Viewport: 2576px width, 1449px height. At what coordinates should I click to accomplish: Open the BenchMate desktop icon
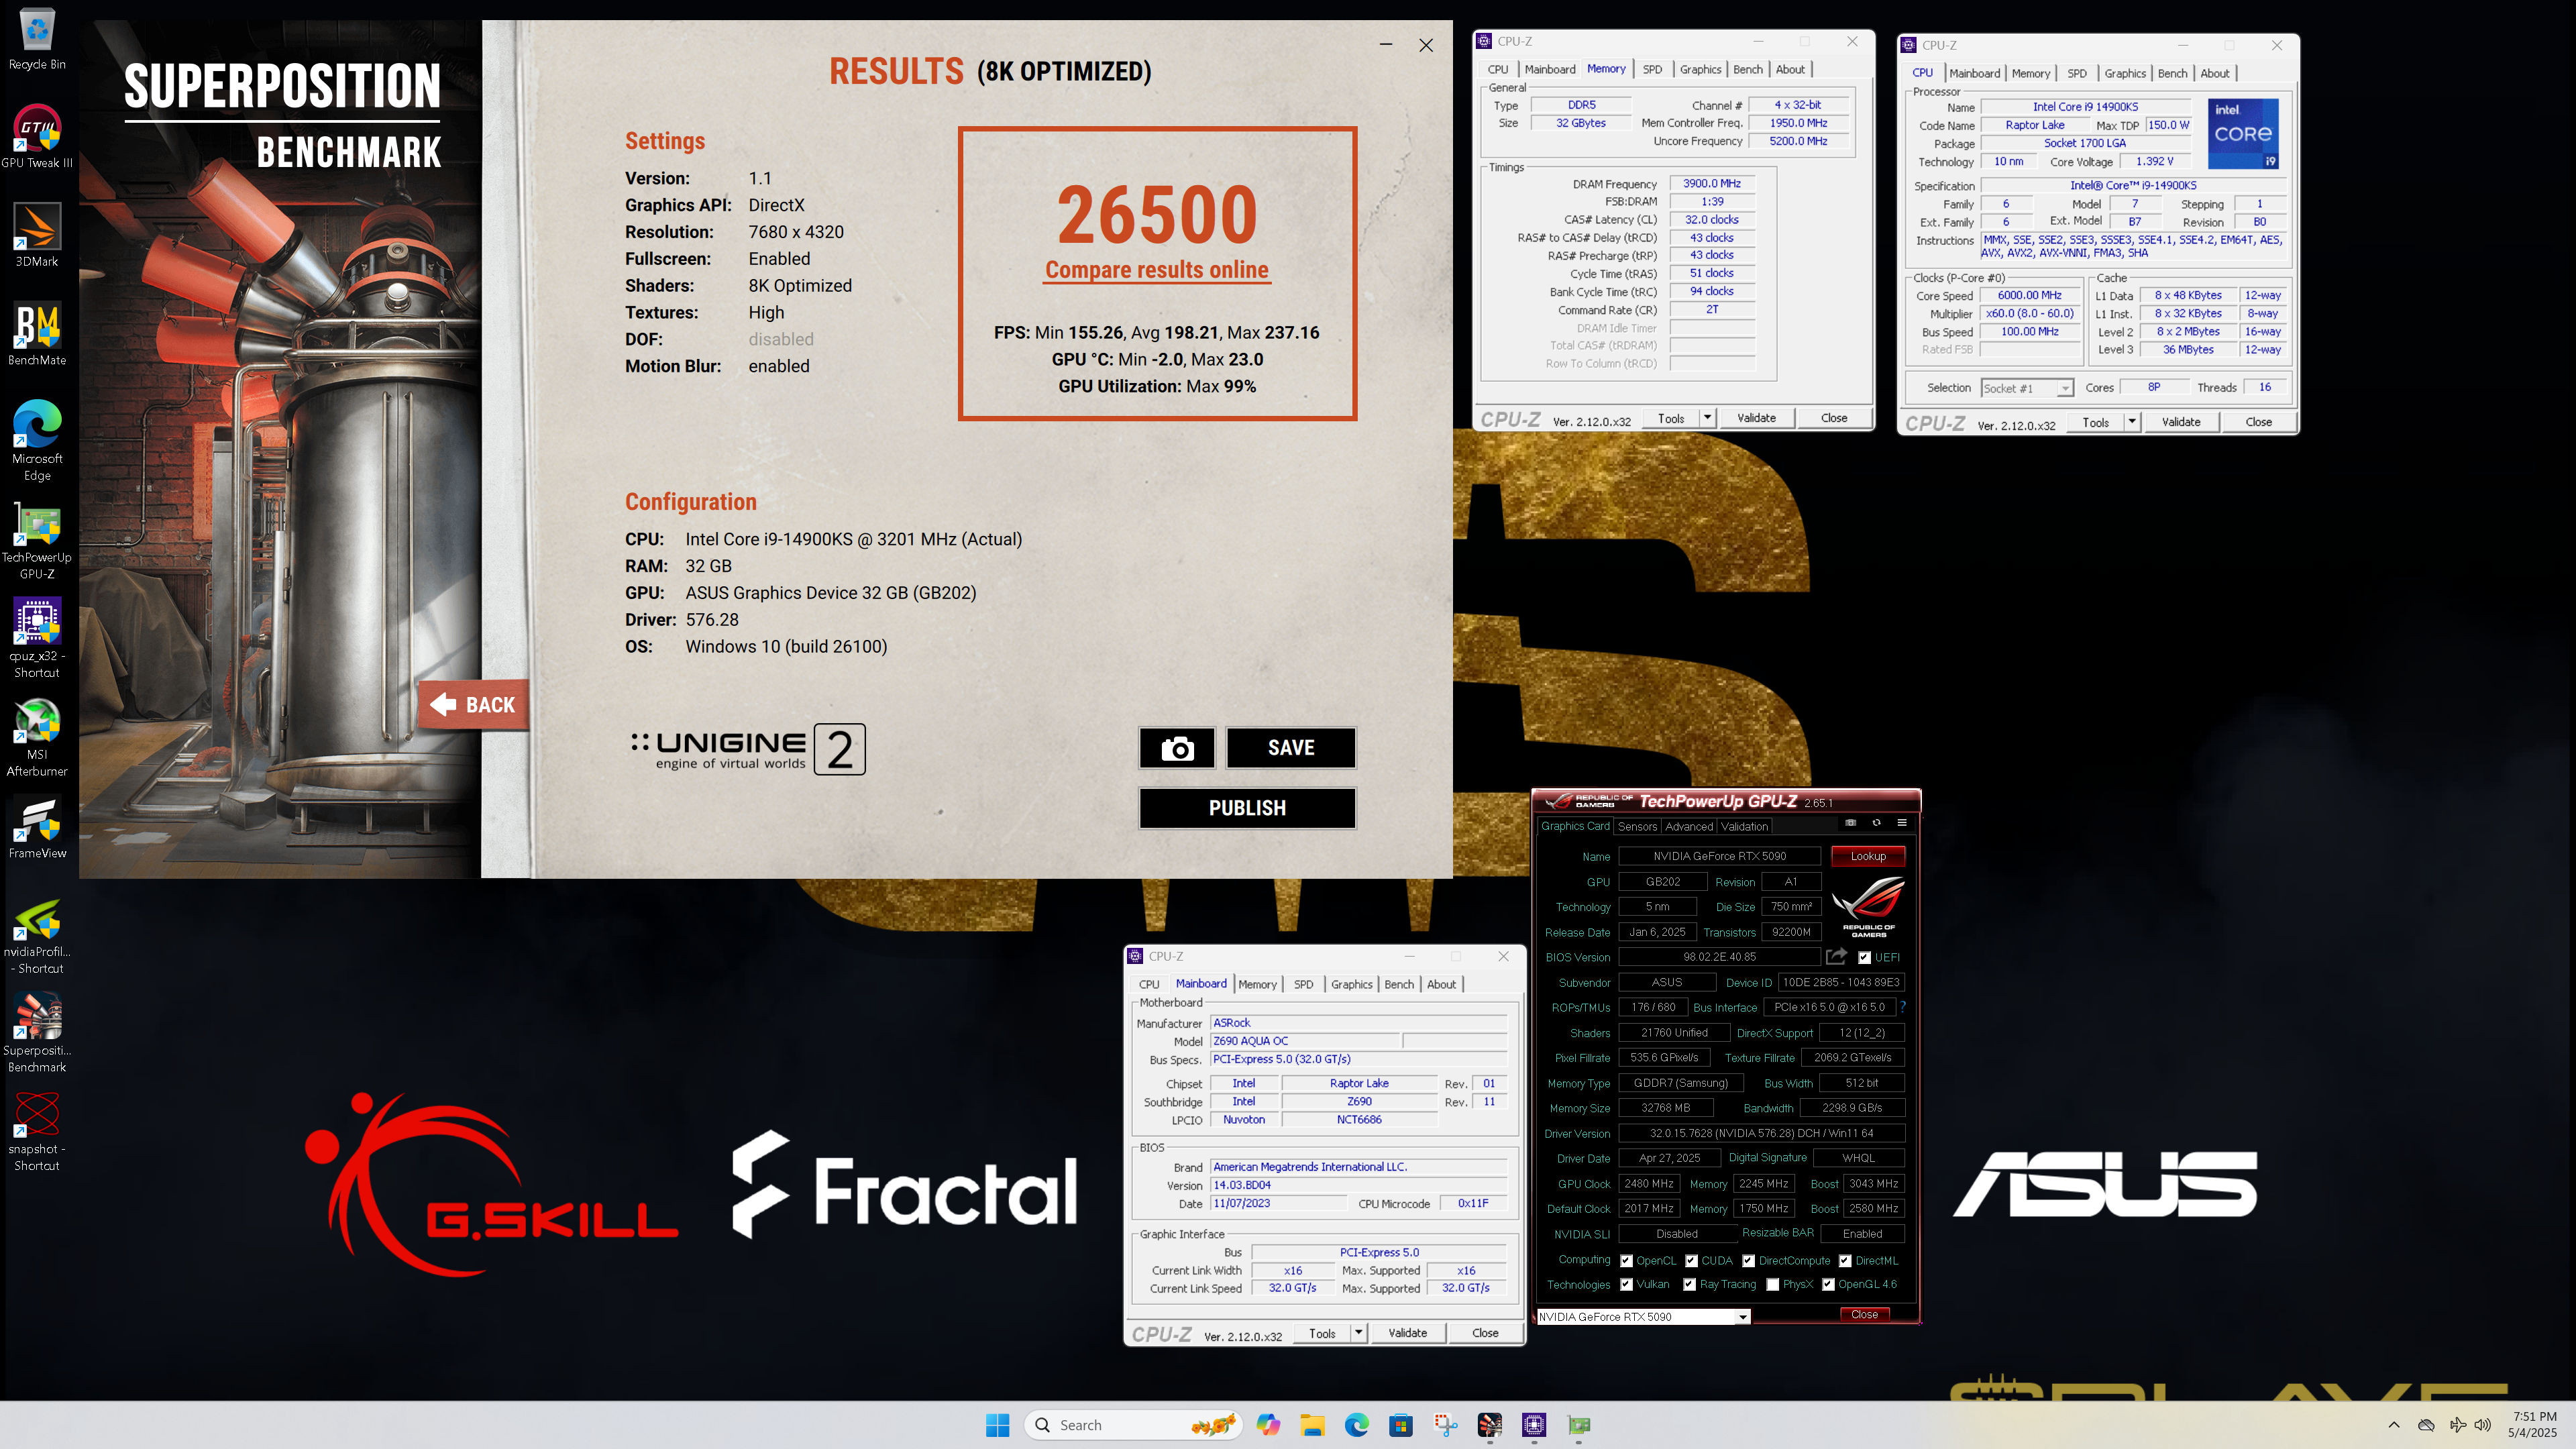point(37,334)
